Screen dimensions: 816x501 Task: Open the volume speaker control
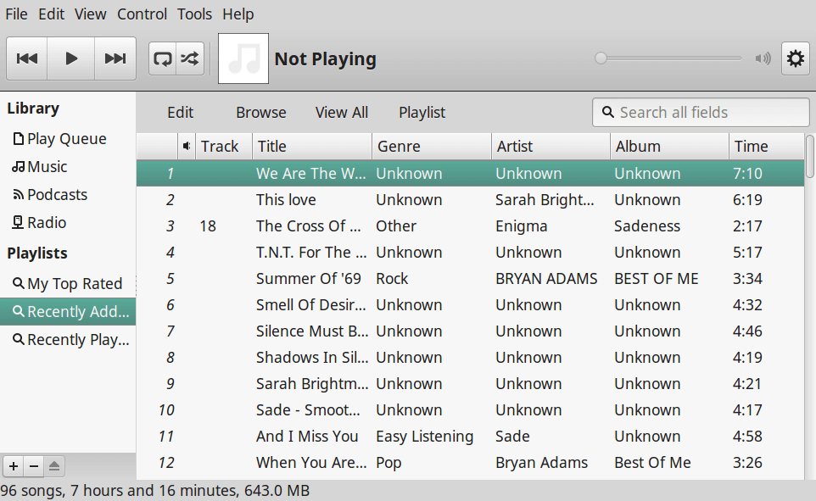point(763,58)
